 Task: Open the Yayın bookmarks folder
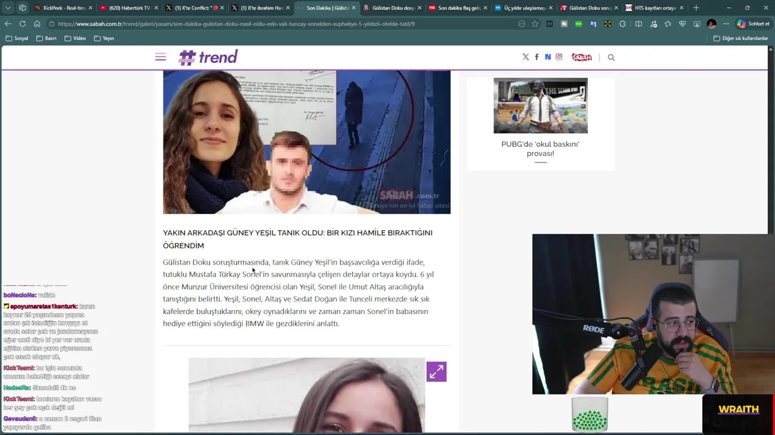coord(104,38)
